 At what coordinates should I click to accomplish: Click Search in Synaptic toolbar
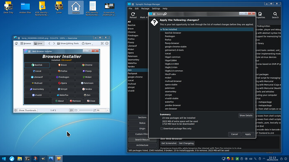(275, 15)
